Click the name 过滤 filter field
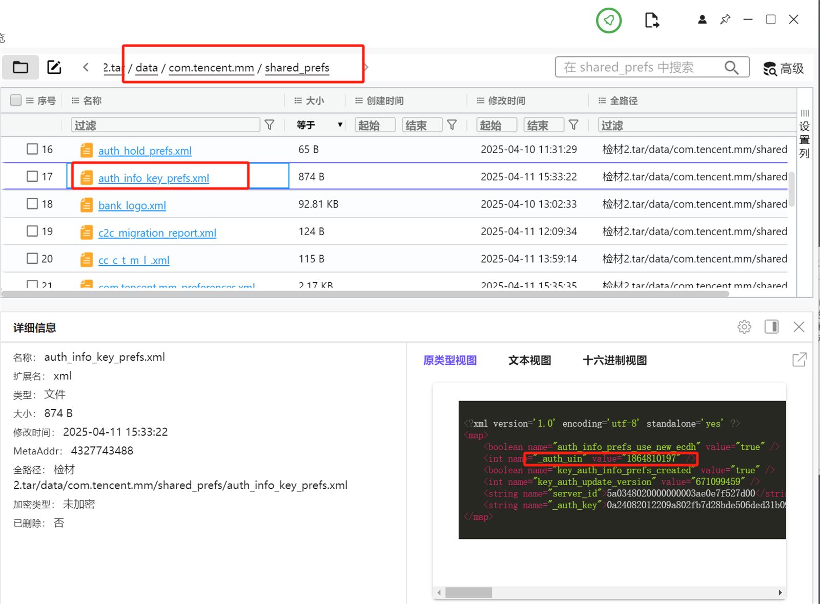820x604 pixels. click(x=166, y=125)
